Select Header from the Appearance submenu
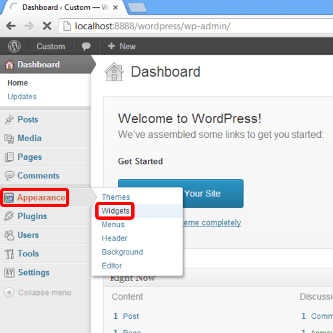 pyautogui.click(x=115, y=238)
